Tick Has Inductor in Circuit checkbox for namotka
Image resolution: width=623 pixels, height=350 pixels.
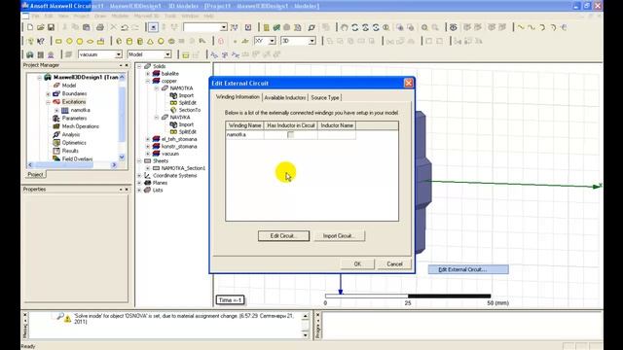[x=290, y=135]
